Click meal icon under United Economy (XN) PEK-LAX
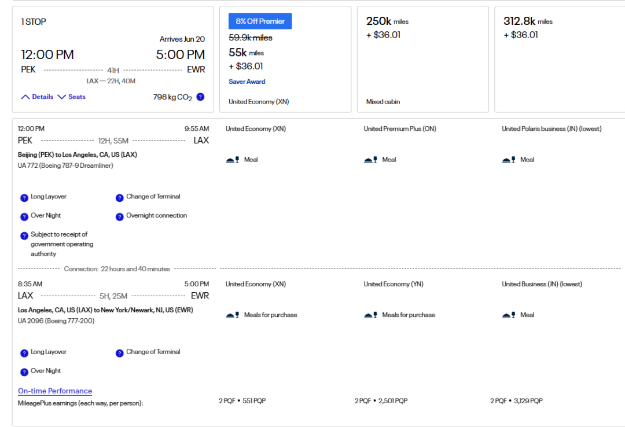 233,160
